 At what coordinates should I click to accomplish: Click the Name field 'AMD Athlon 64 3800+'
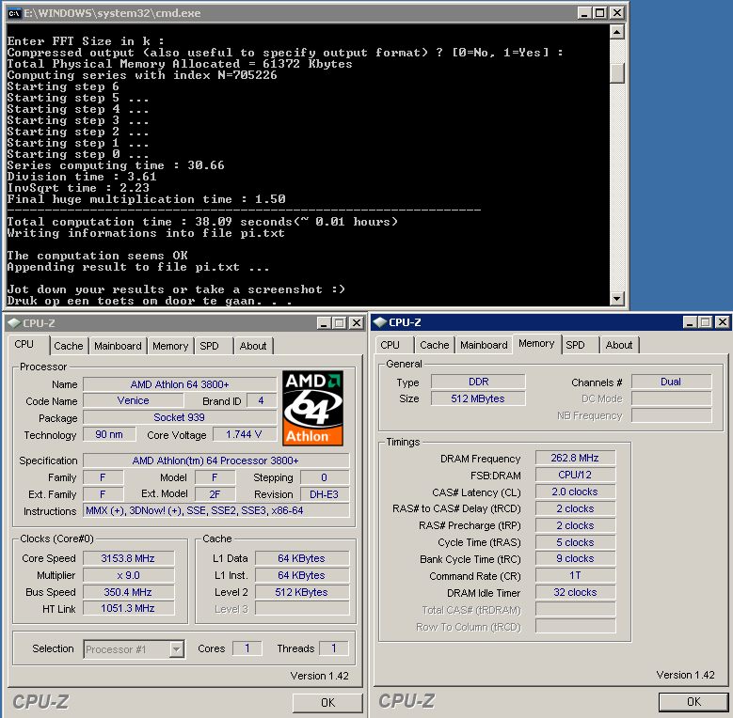click(180, 384)
